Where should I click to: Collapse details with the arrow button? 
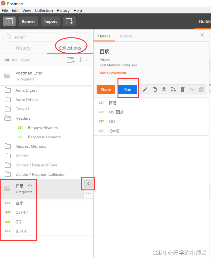(x=89, y=184)
